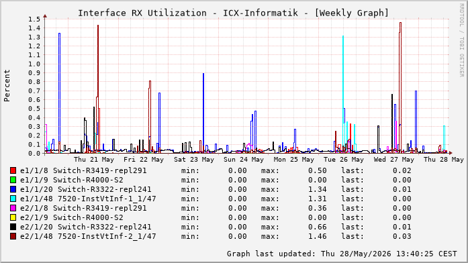Click the Thu 28 May axis label

tap(444, 160)
